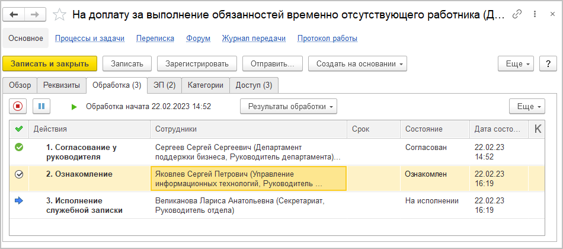Viewport: 563px width, 249px height.
Task: Copy link using the chain icon
Action: (517, 14)
